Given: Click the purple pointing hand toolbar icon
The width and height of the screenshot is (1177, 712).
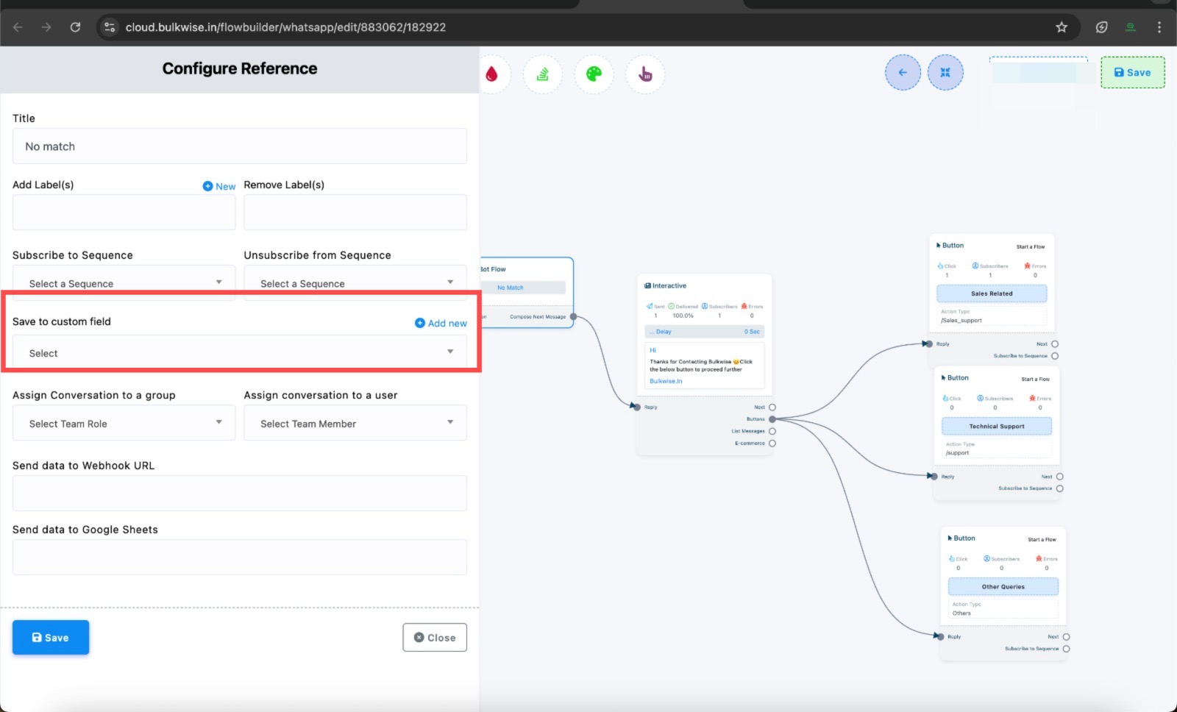Looking at the screenshot, I should click(645, 74).
